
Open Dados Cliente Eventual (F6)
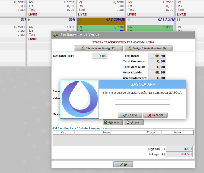click(148, 49)
